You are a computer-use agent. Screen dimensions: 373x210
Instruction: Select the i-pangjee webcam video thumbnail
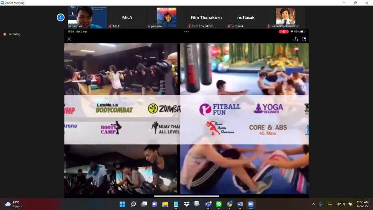click(x=87, y=17)
